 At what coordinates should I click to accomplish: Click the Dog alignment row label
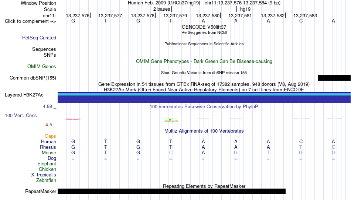coord(52,158)
